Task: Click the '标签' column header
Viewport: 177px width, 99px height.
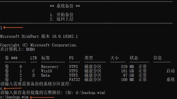Action: click(x=45, y=58)
